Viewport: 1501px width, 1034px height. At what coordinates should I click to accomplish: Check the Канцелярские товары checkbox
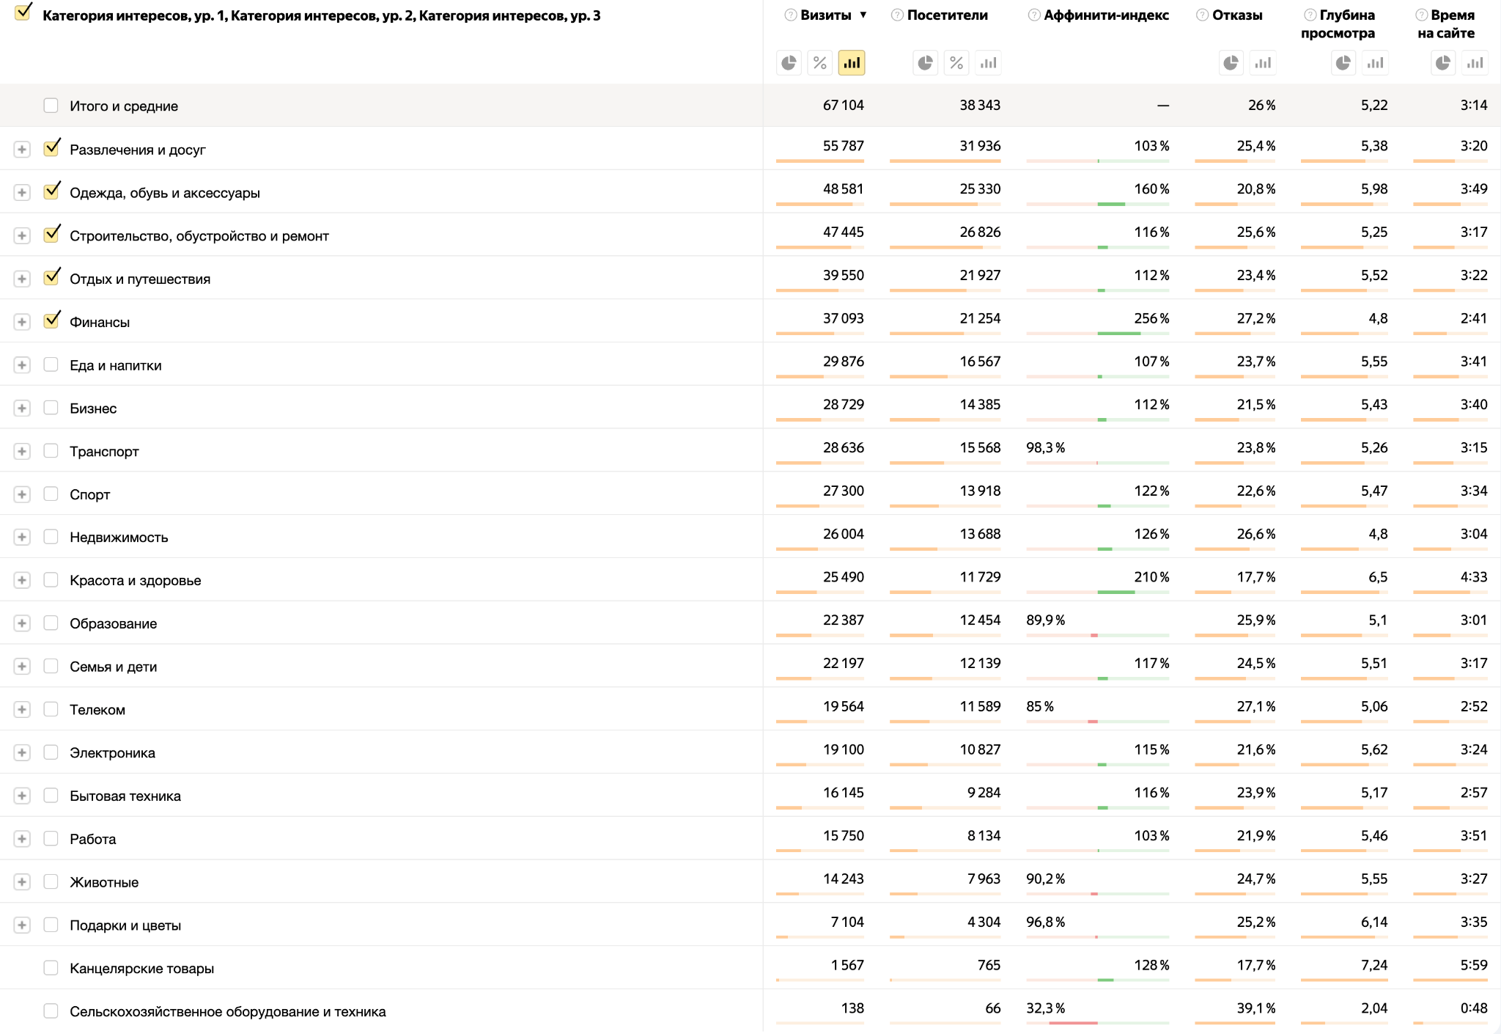51,968
